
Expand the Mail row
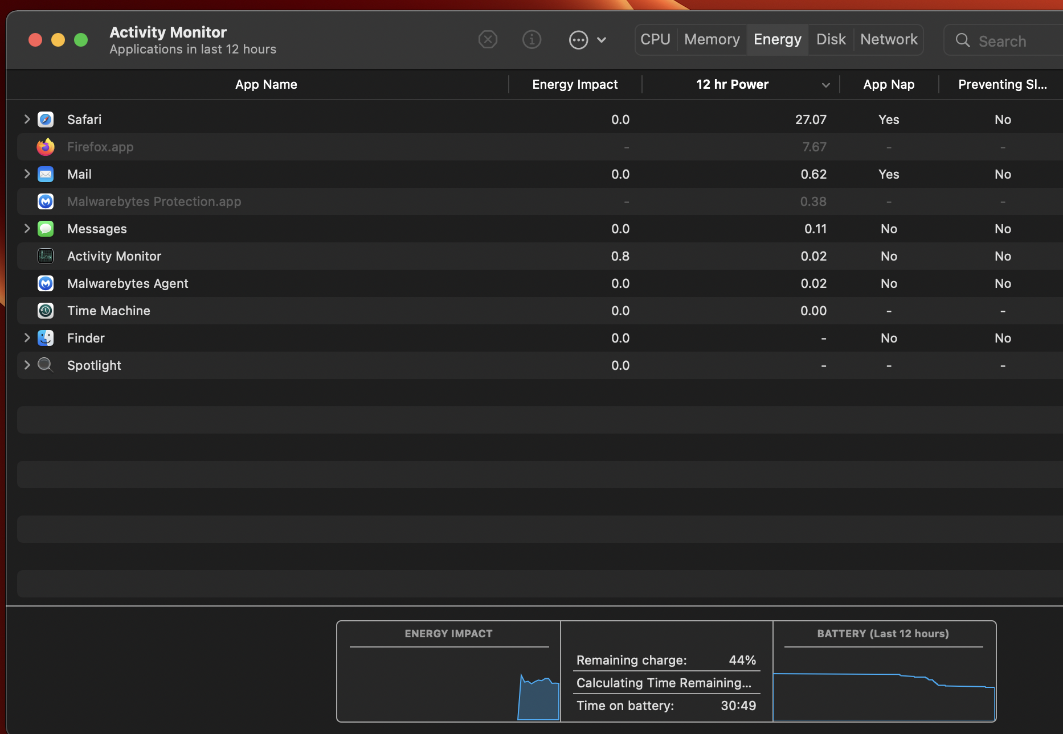[27, 174]
